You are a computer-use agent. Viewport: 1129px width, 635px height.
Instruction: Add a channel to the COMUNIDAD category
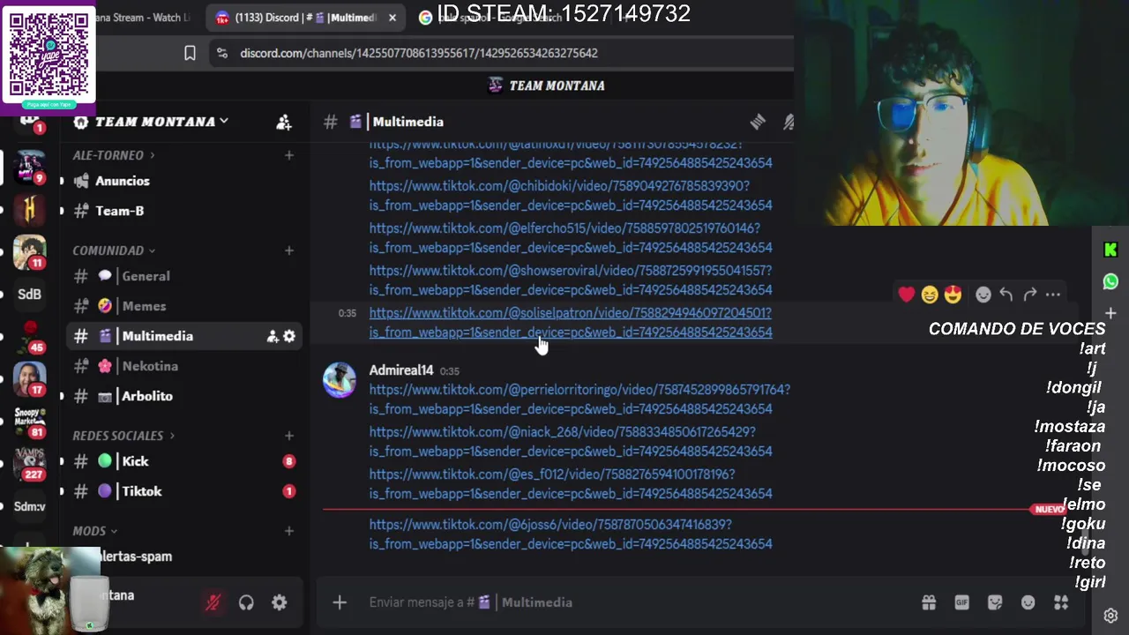(x=288, y=250)
